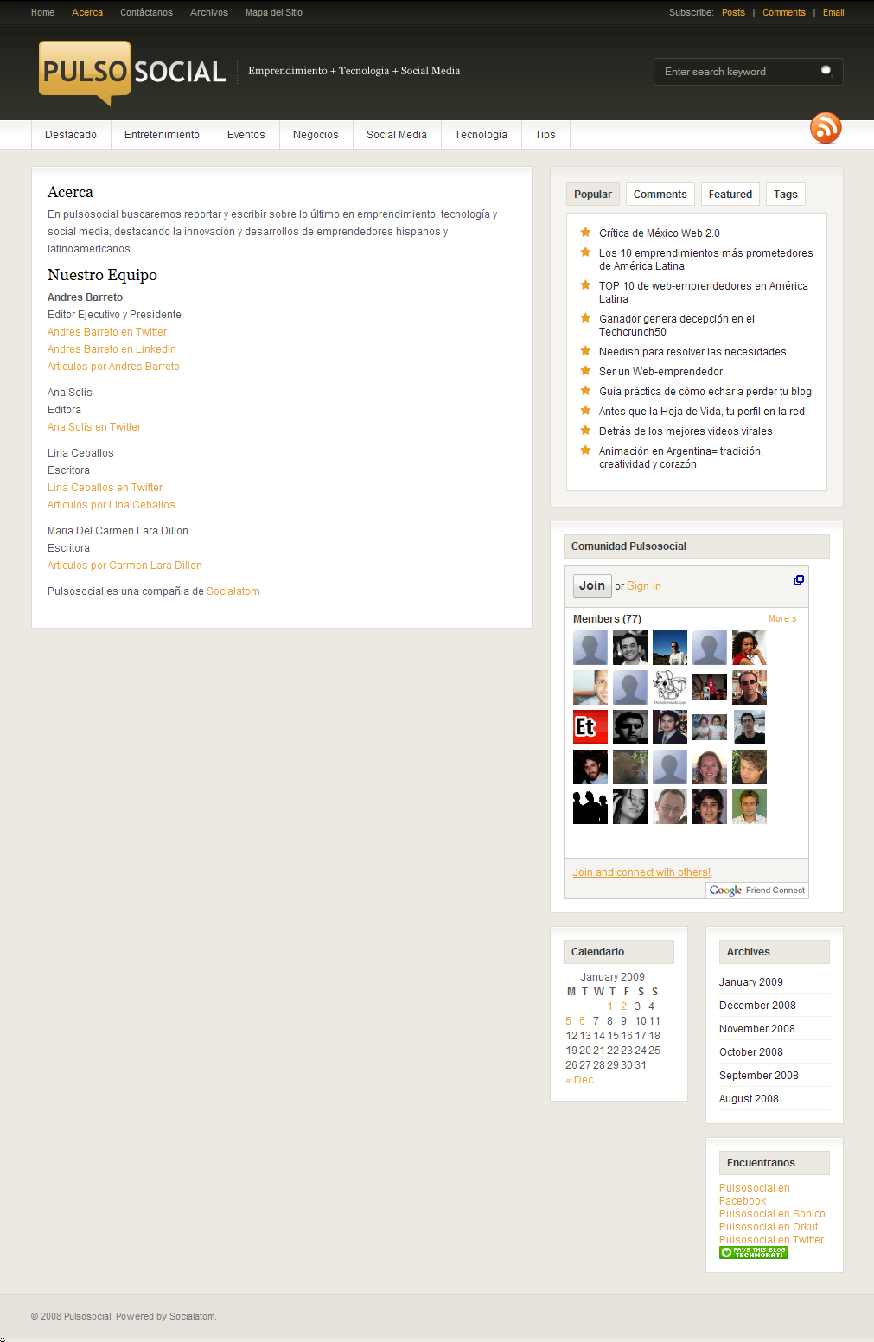Open the Social Media category
The height and width of the screenshot is (1342, 874).
pyautogui.click(x=397, y=135)
